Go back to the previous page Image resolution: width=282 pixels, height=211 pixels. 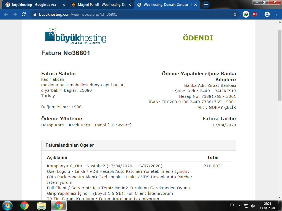click(x=6, y=14)
